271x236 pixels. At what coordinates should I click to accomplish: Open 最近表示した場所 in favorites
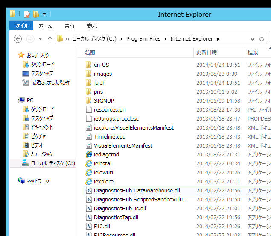[x=50, y=83]
